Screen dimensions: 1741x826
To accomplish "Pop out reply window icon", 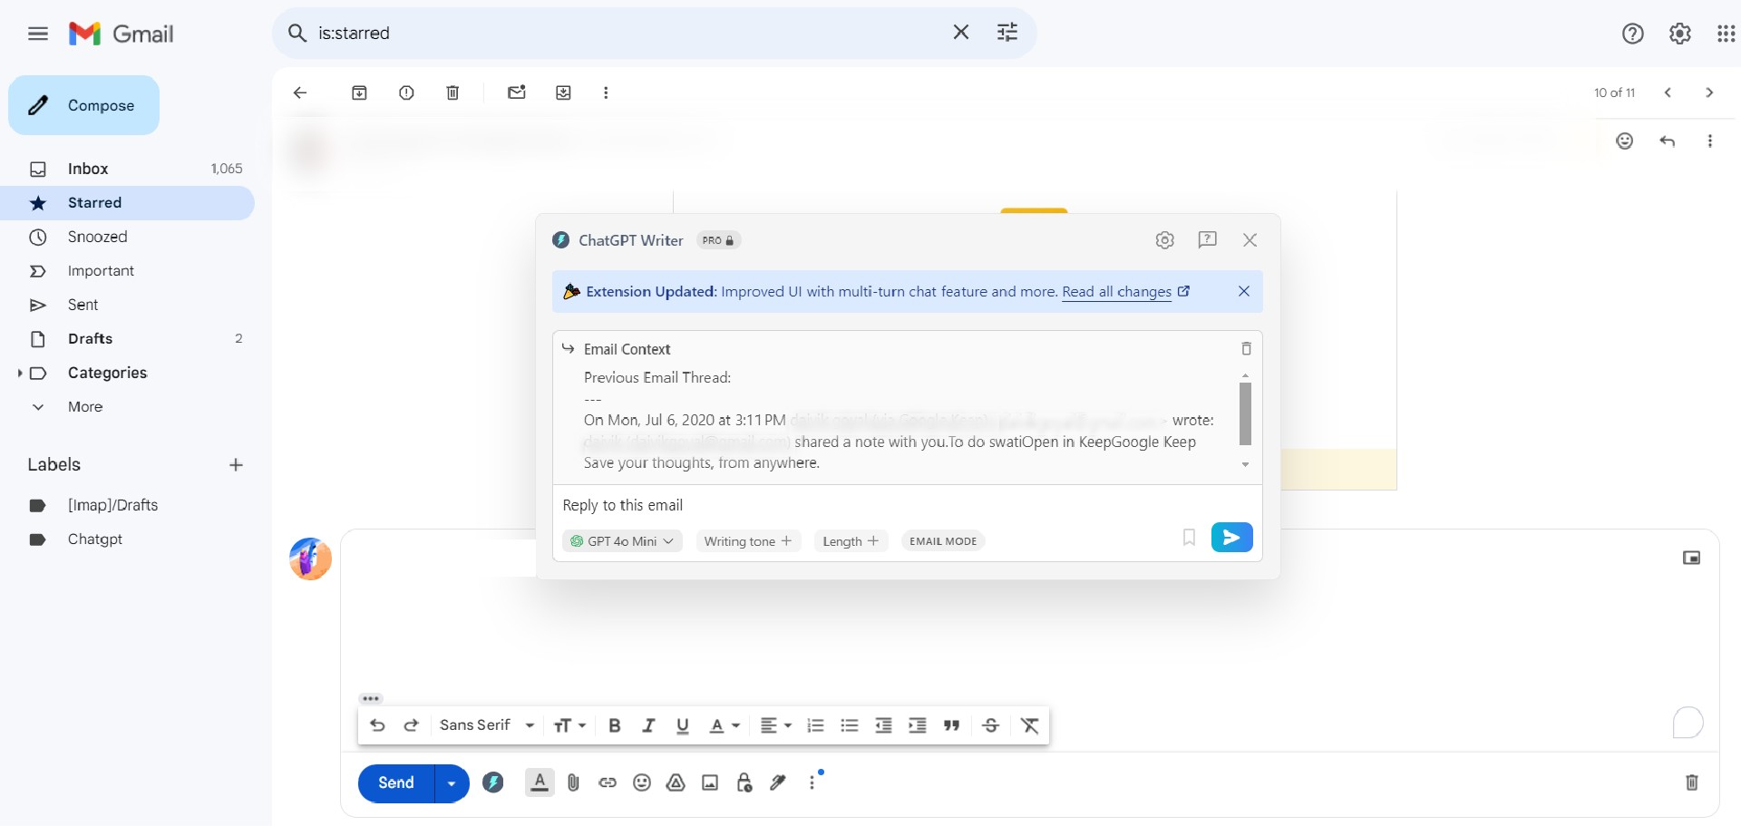I will coord(1691,558).
